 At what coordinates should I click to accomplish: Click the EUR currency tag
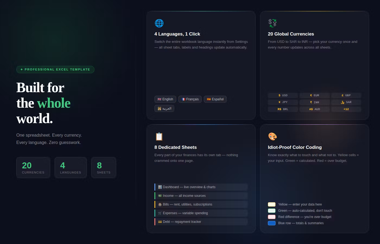(x=315, y=95)
